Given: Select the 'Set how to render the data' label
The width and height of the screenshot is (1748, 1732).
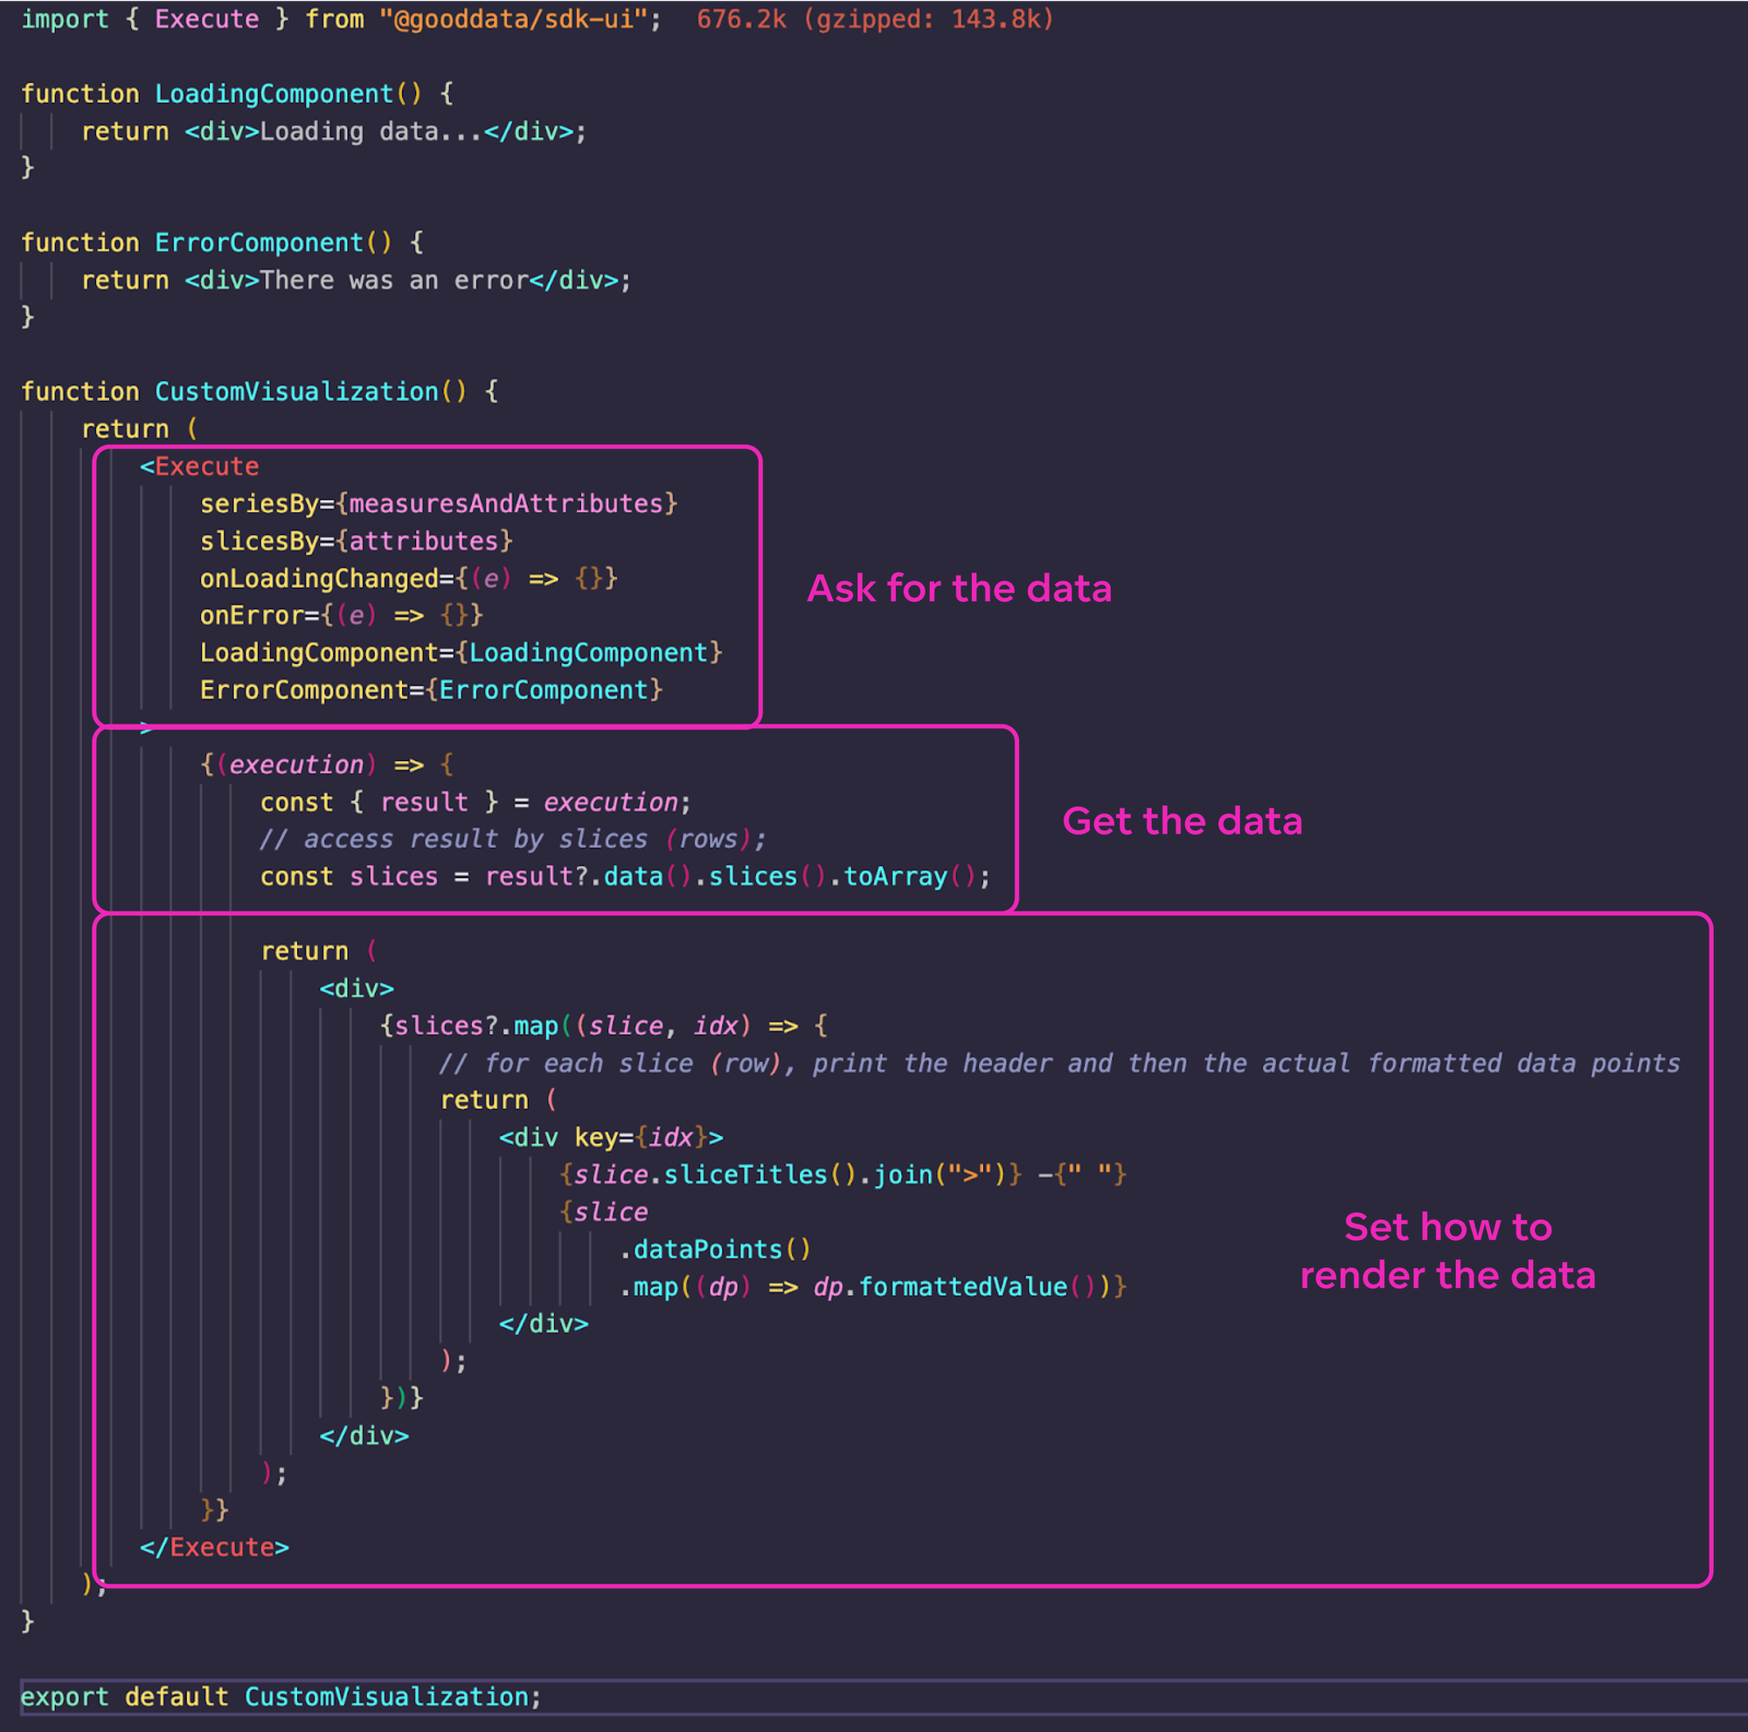Looking at the screenshot, I should 1446,1251.
